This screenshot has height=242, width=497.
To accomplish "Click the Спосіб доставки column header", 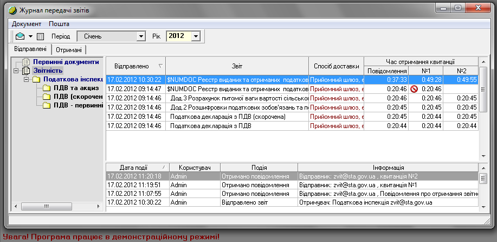I will click(336, 66).
